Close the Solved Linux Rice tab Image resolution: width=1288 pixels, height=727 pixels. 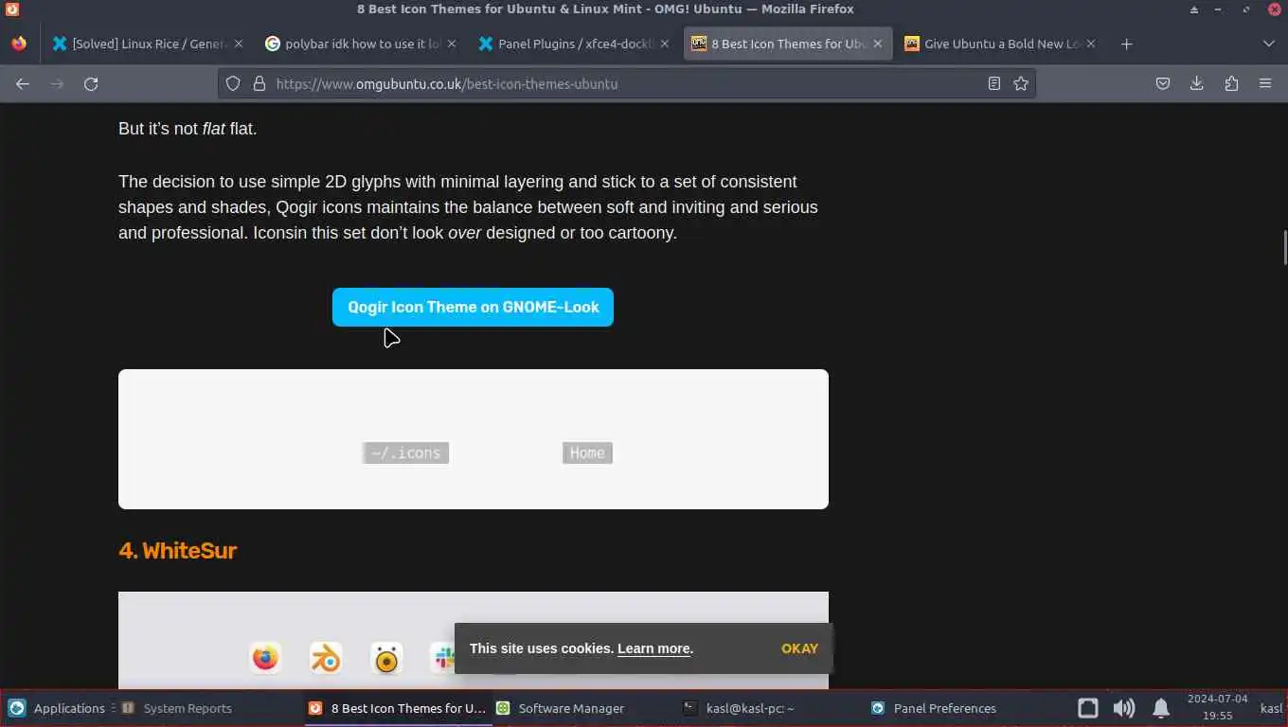tap(238, 44)
